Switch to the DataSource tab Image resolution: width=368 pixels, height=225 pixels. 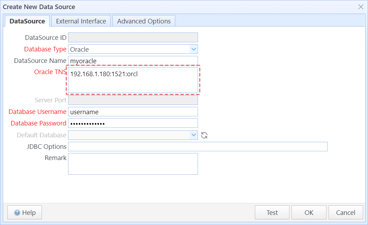click(27, 21)
